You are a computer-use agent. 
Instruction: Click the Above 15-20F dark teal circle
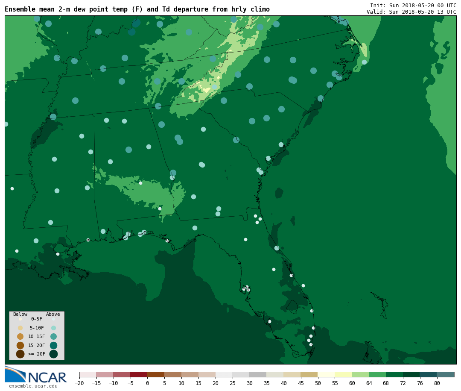[53, 345]
